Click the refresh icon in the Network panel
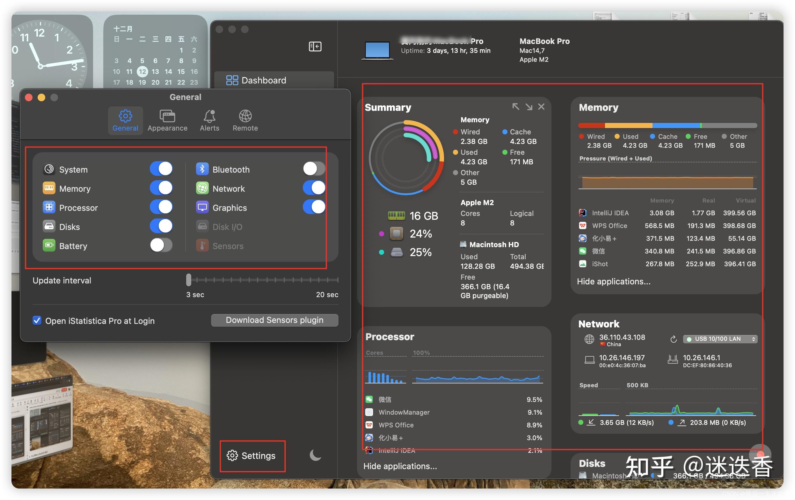The height and width of the screenshot is (500, 795). (x=674, y=339)
